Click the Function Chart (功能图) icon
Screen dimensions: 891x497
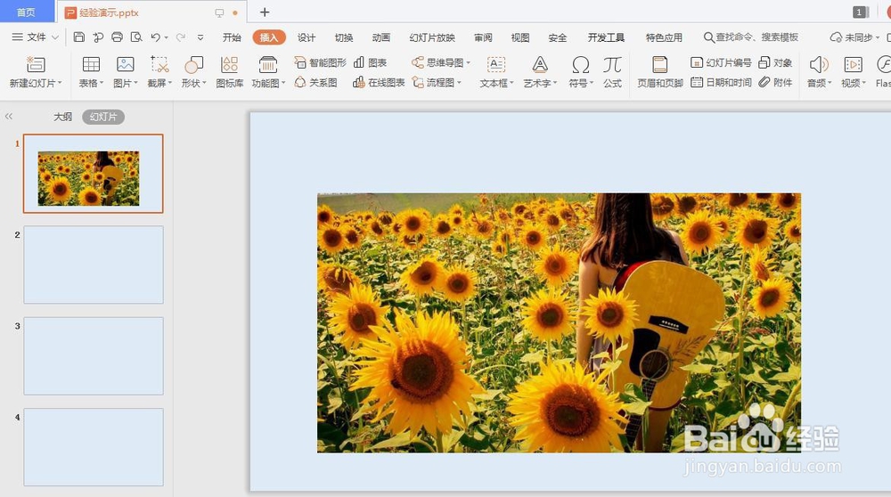(267, 64)
